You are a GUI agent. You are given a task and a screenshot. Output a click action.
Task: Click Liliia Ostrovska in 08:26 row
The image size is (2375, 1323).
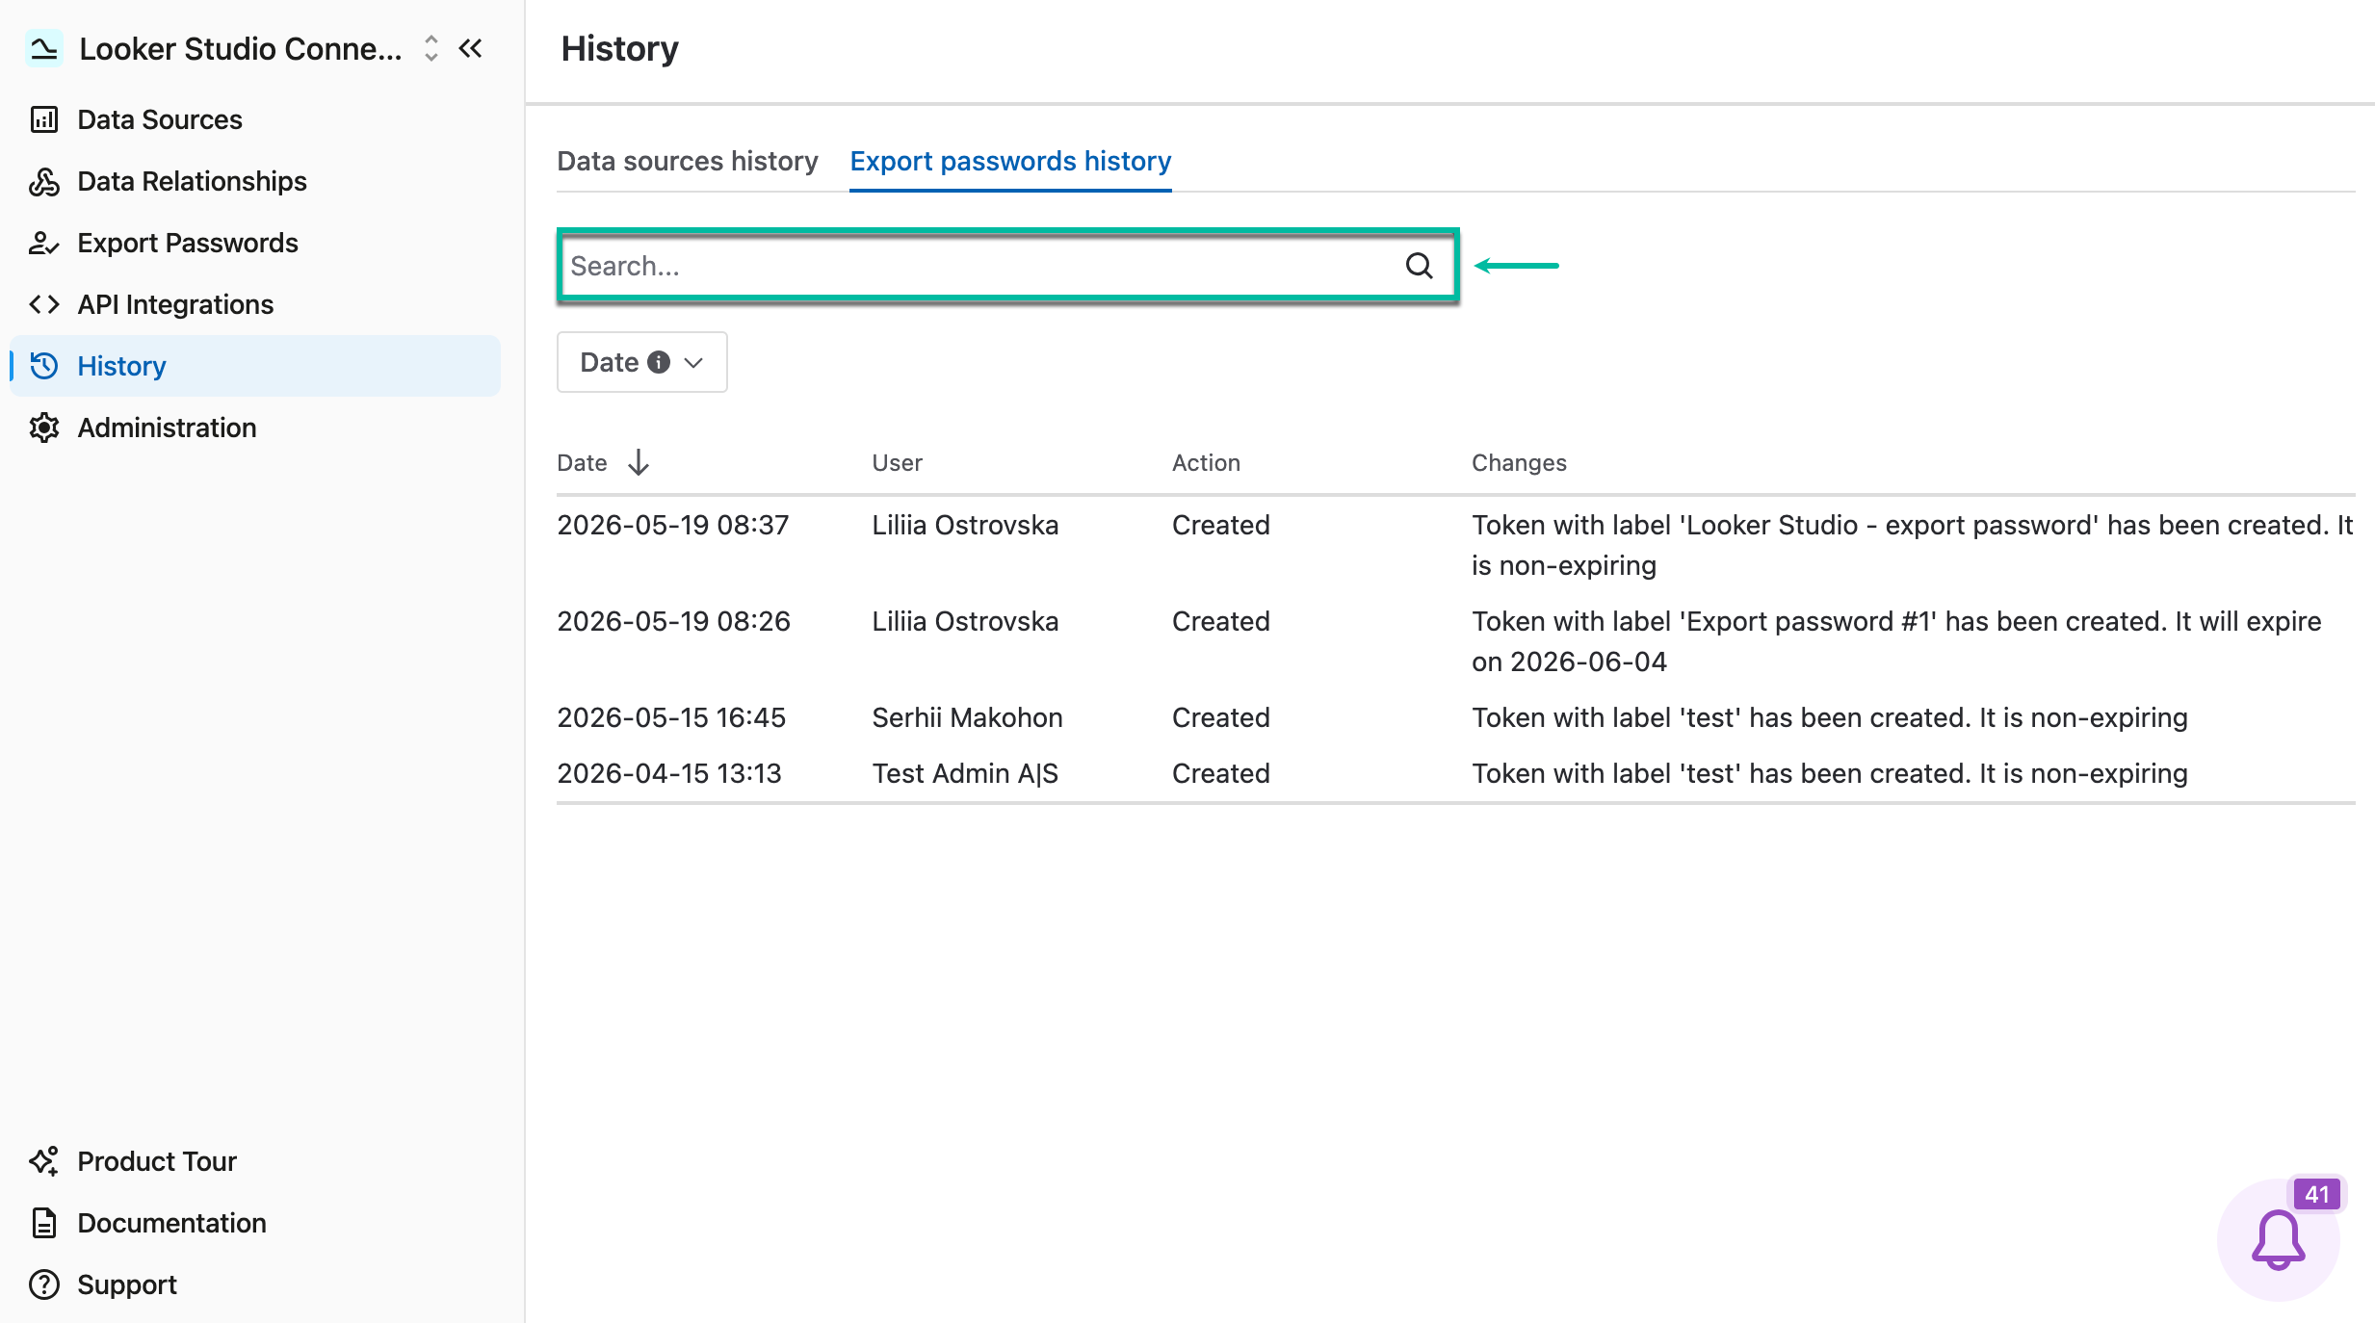click(965, 621)
